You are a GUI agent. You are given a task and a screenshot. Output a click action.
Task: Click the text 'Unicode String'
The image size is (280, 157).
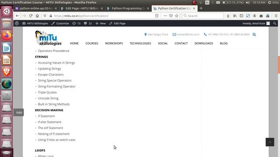[x=48, y=98]
